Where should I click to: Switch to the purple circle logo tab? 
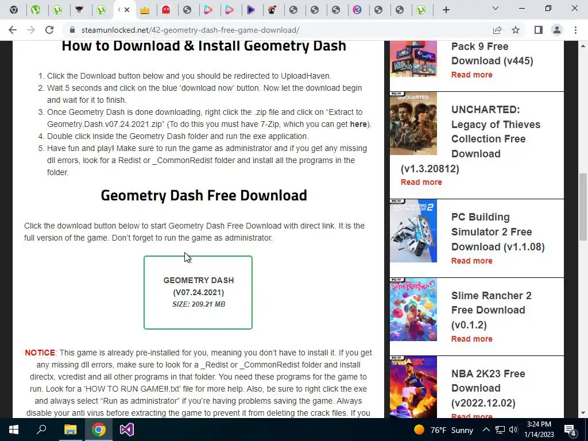357,10
